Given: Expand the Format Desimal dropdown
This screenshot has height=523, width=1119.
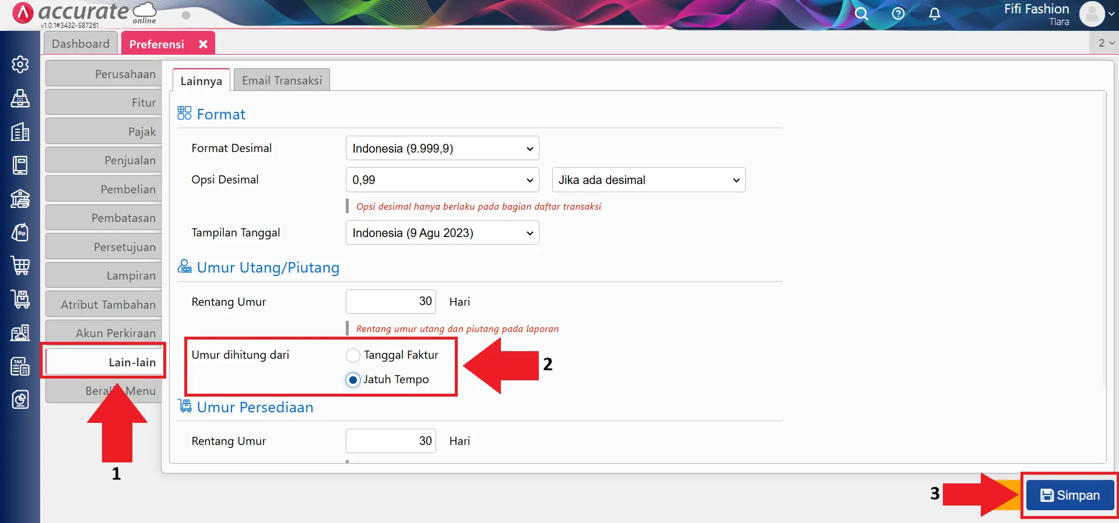Looking at the screenshot, I should pos(442,149).
